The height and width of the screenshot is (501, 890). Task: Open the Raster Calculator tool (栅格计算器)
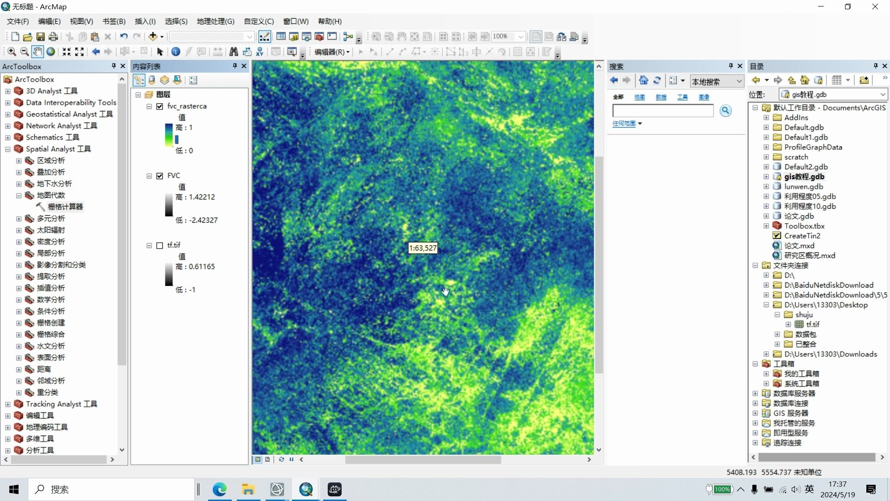click(65, 207)
